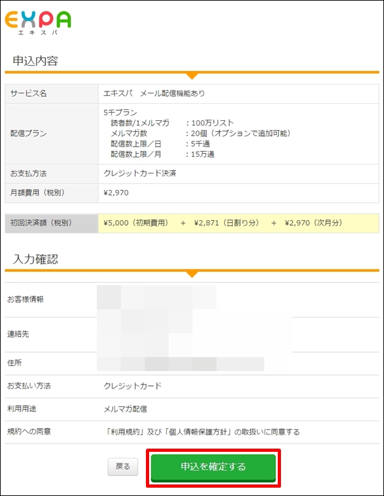
Task: Click the 配信プラン row label
Action: click(x=28, y=133)
